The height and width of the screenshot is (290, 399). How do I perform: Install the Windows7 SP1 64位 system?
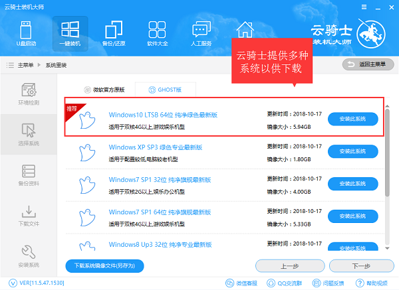point(352,216)
